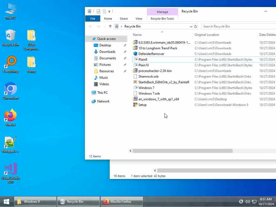Unpin Desktop using its pin icon
Screen dimensions: 276x207
point(125,45)
